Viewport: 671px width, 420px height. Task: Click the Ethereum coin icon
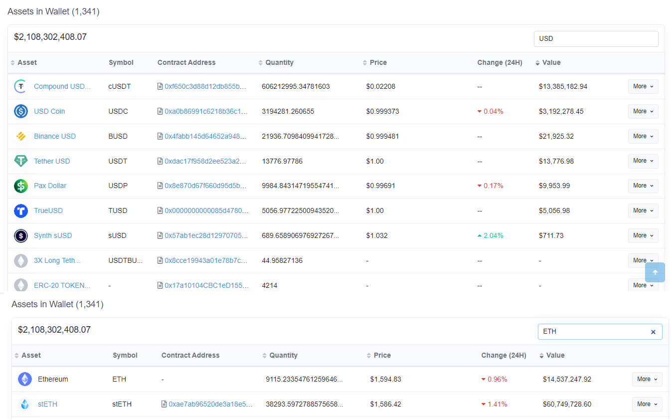[25, 379]
